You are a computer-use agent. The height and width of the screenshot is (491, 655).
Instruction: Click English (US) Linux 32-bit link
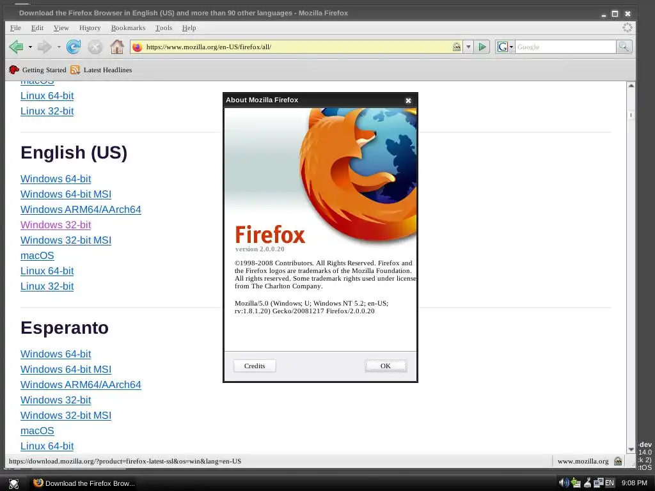click(47, 286)
